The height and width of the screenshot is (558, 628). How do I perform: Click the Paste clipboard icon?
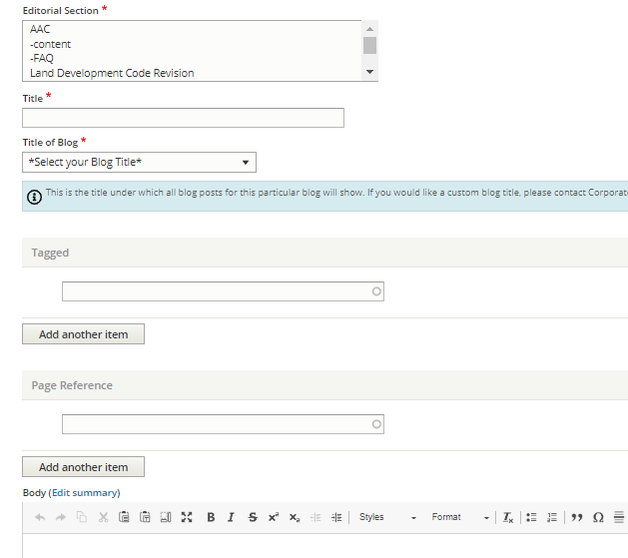pos(124,517)
